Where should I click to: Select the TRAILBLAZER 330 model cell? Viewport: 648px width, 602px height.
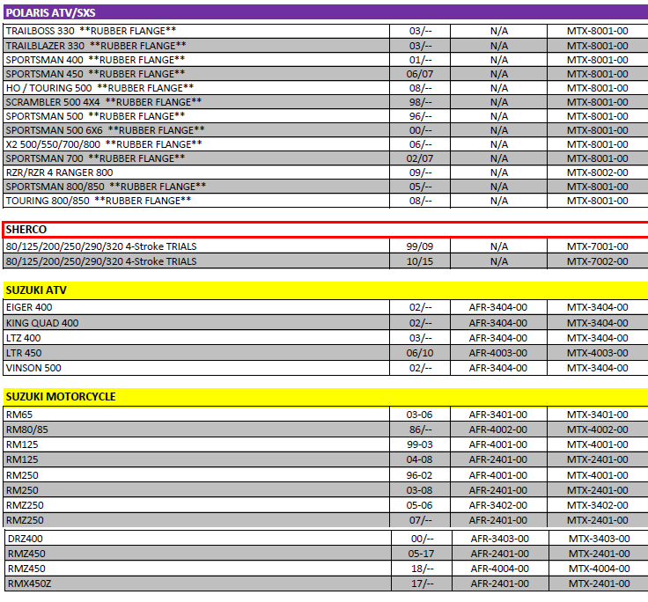tap(196, 46)
